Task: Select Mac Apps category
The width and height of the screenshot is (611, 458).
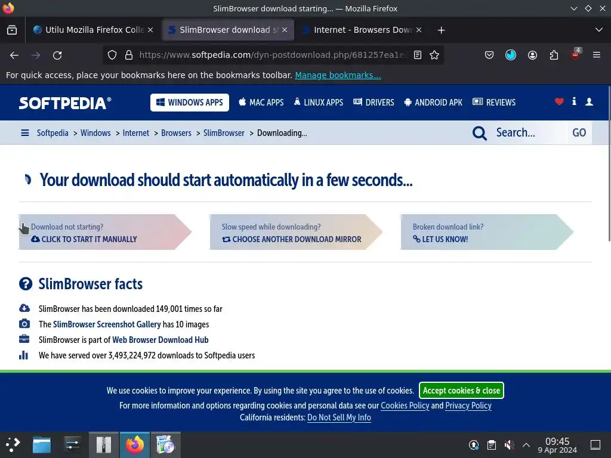Action: click(261, 103)
